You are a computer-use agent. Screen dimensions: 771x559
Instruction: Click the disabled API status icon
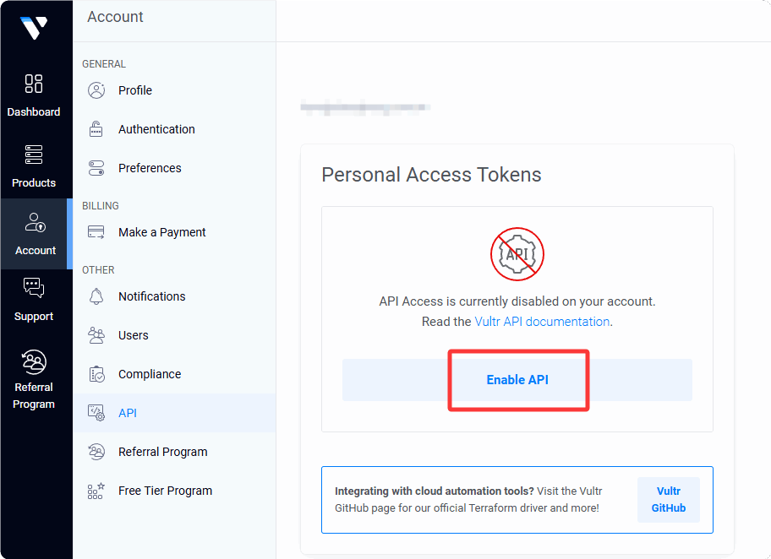tap(517, 253)
